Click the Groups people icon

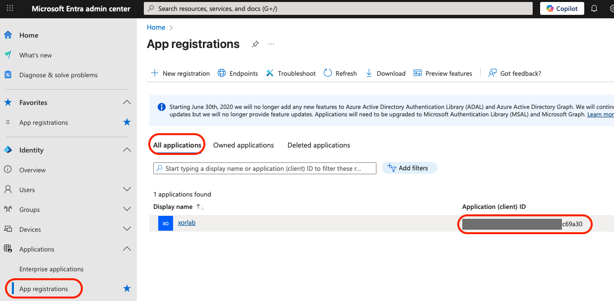tap(8, 209)
